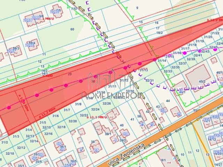Click the parcel label "31/19"

click(x=200, y=41)
